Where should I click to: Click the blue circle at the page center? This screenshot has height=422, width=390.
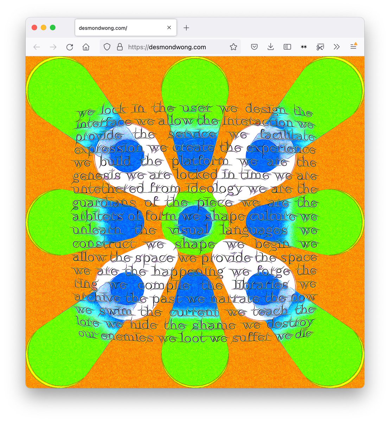click(x=195, y=222)
